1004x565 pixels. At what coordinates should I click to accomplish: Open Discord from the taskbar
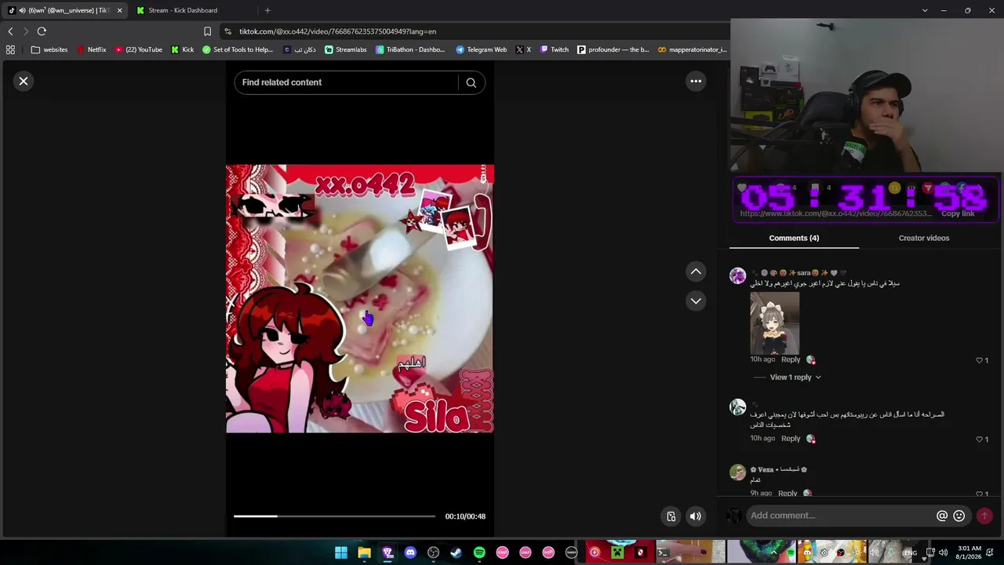(410, 552)
